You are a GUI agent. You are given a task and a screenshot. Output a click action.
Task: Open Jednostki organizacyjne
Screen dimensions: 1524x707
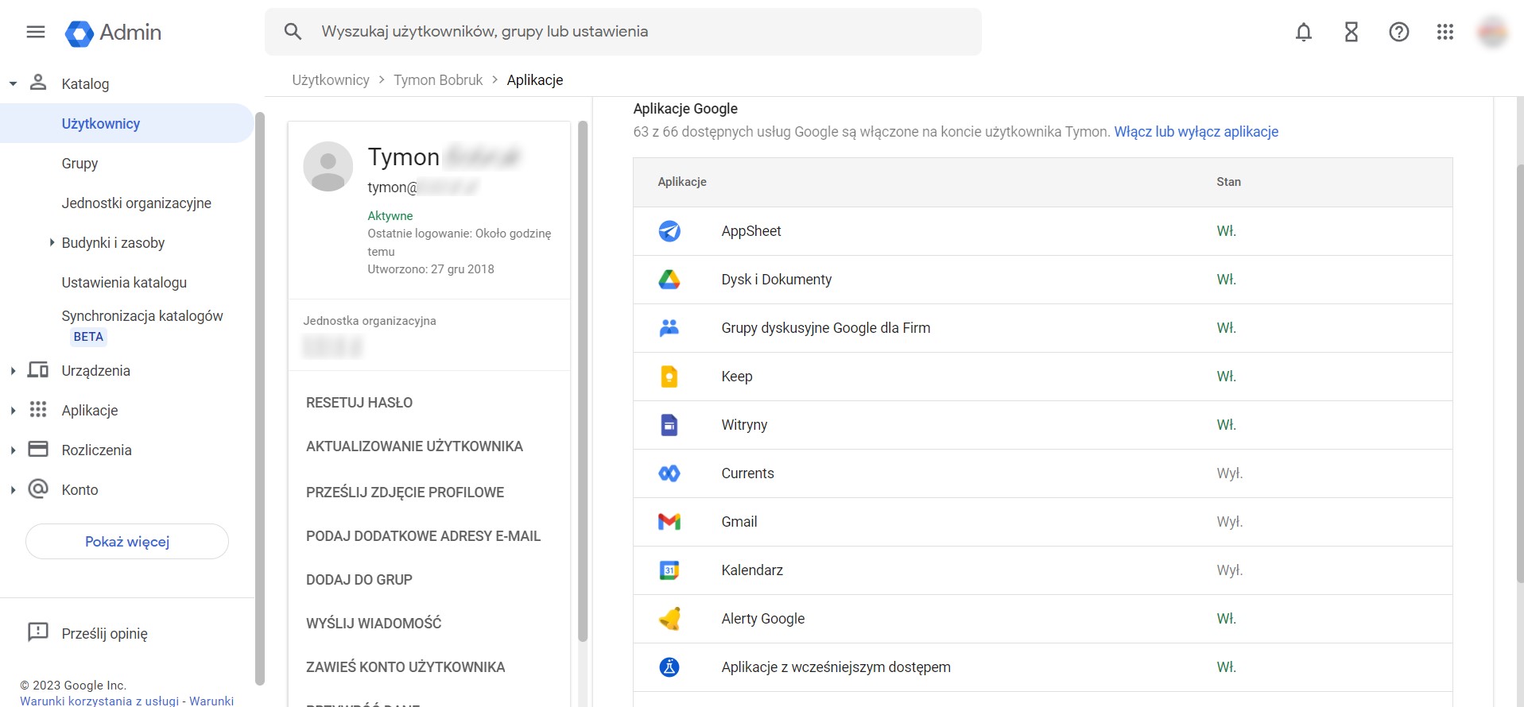pyautogui.click(x=137, y=203)
